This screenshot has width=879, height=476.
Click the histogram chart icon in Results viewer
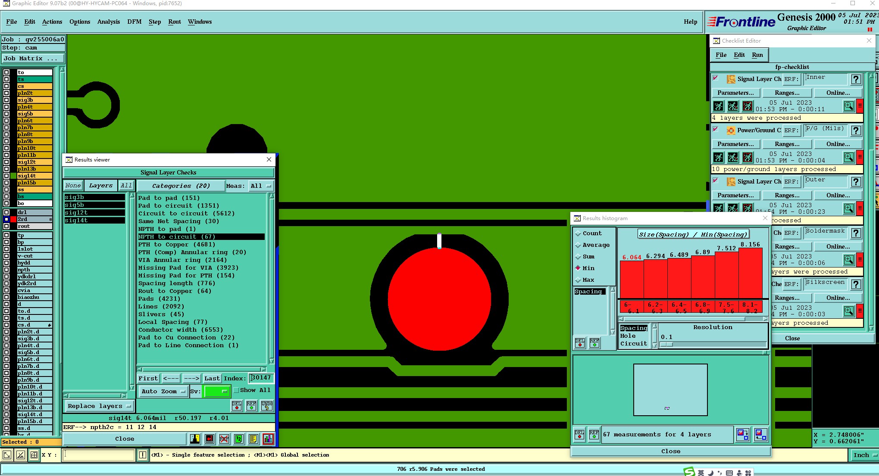click(x=268, y=439)
